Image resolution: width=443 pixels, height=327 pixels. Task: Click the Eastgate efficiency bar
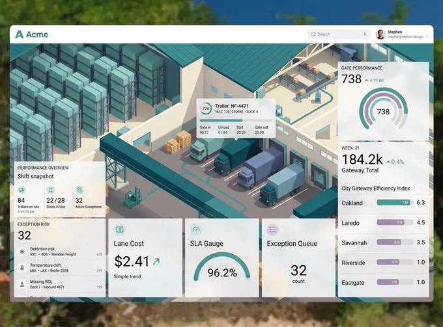tap(395, 282)
